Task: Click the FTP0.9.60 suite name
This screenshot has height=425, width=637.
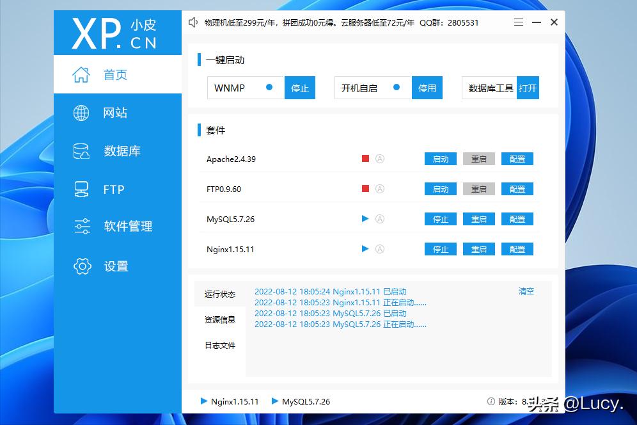Action: coord(224,189)
